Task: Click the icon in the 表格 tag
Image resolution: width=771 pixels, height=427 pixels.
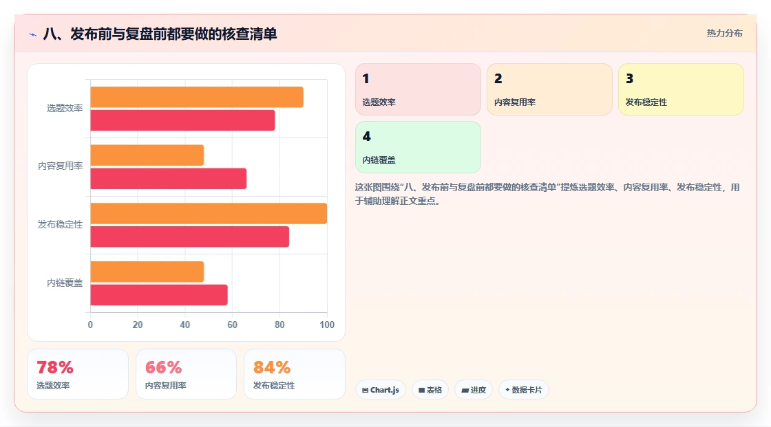Action: [x=421, y=390]
